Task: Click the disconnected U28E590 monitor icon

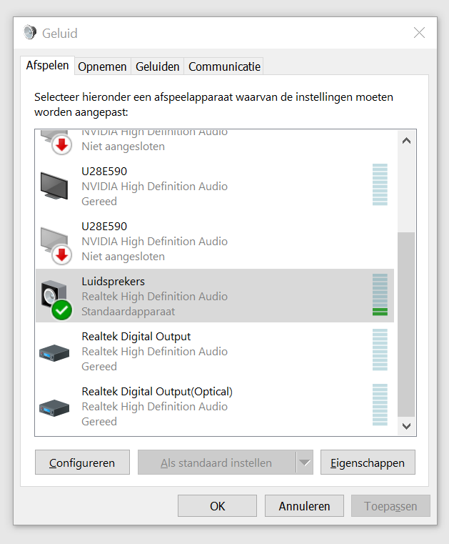Action: click(56, 245)
